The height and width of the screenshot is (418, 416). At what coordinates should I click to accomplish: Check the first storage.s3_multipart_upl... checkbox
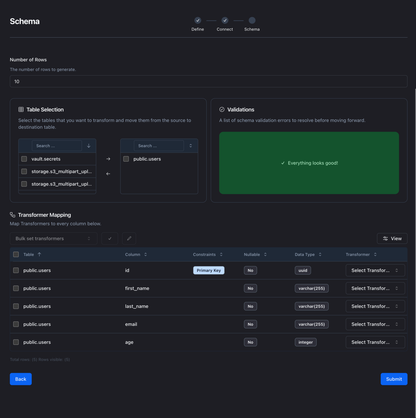coord(24,171)
